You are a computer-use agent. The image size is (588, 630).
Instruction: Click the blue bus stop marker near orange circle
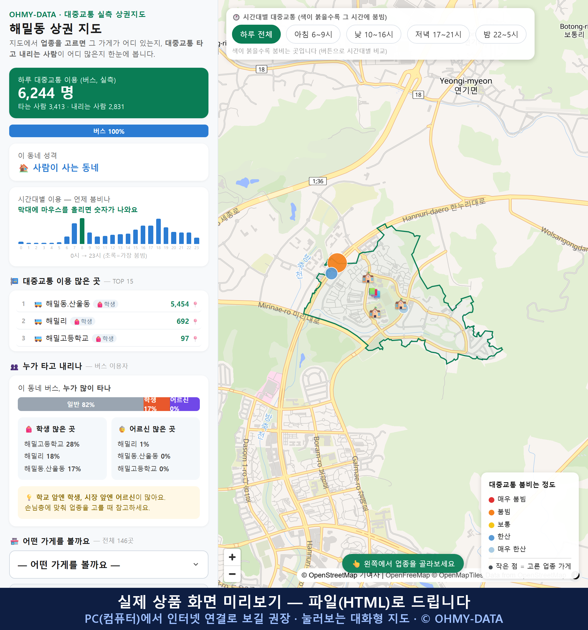[332, 273]
